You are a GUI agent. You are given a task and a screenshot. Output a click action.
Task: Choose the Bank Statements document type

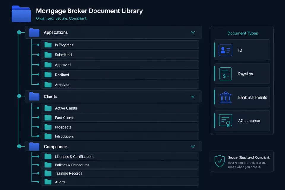coord(242,97)
